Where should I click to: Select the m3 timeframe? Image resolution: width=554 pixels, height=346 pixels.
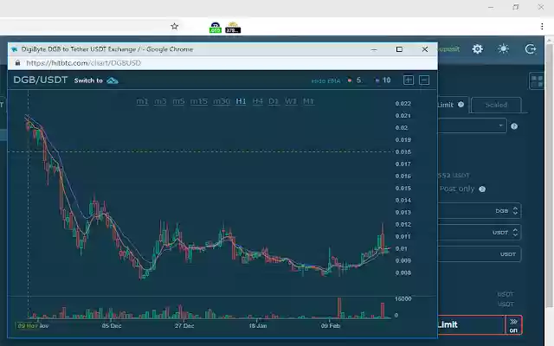click(x=160, y=101)
